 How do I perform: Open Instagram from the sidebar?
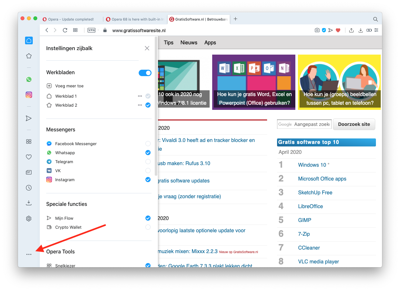coord(29,95)
